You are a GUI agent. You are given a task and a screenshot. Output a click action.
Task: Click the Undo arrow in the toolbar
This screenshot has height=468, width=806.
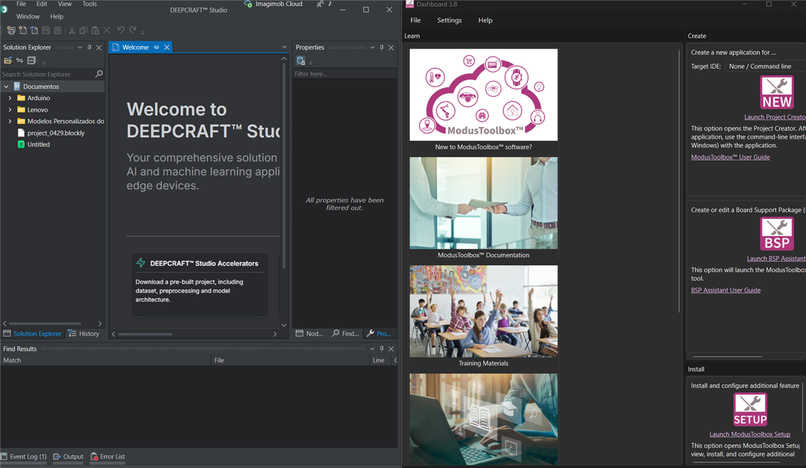(121, 31)
